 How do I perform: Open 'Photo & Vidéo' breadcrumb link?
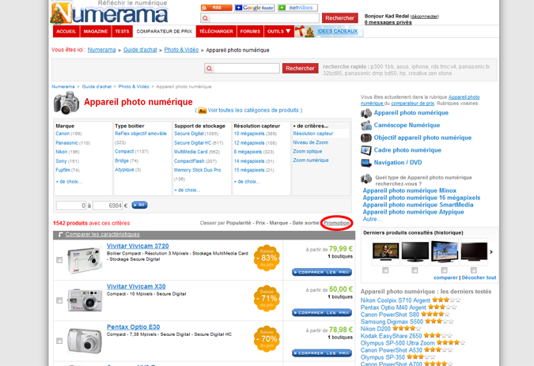tap(181, 50)
